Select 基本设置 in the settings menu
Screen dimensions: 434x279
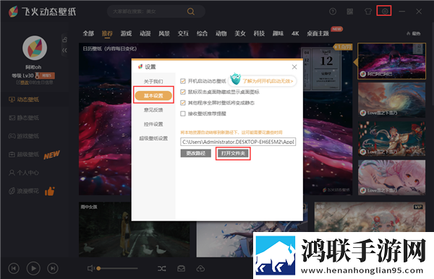pos(153,95)
